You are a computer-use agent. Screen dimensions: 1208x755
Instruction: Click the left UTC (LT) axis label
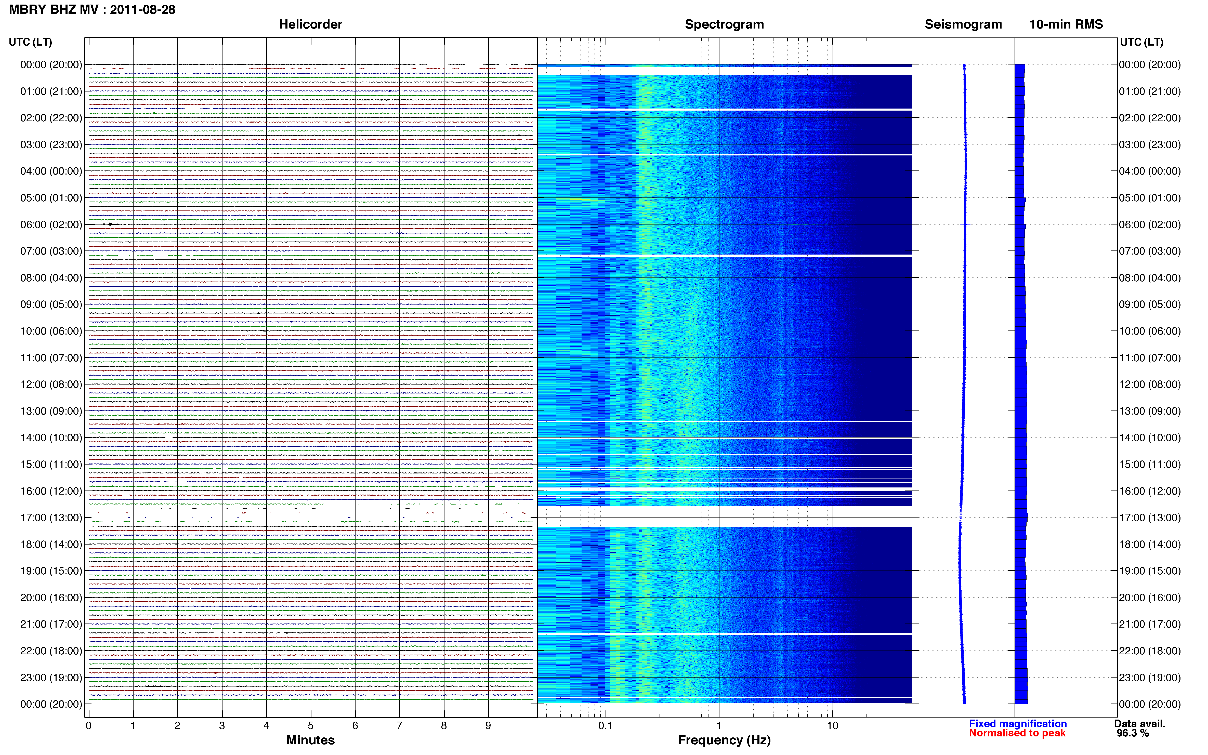tap(31, 42)
